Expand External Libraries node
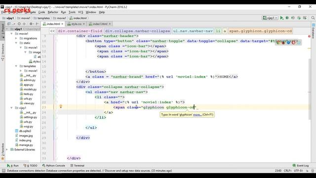The width and height of the screenshot is (316, 178). click(x=7, y=149)
